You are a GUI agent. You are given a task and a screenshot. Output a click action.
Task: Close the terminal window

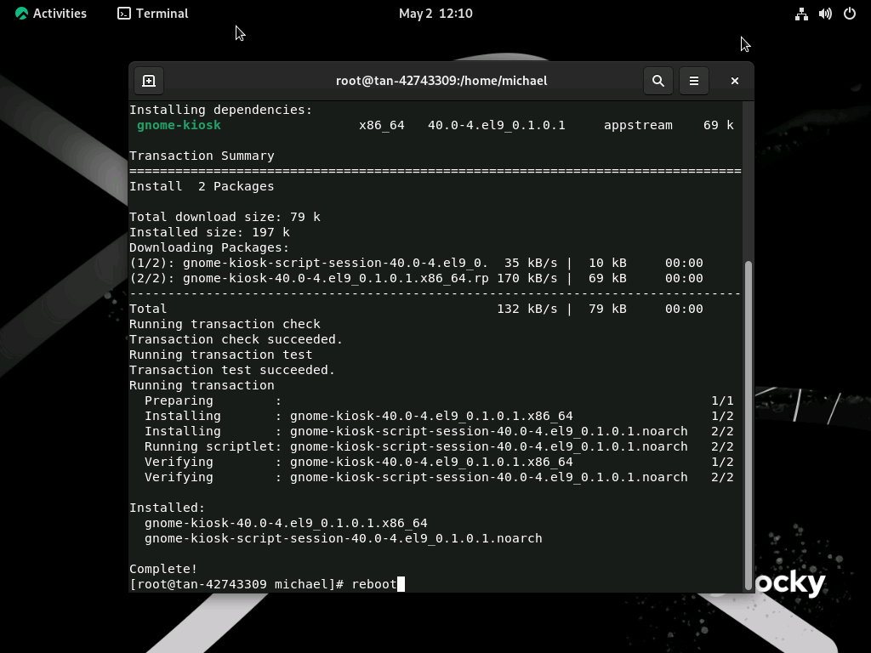pos(735,81)
